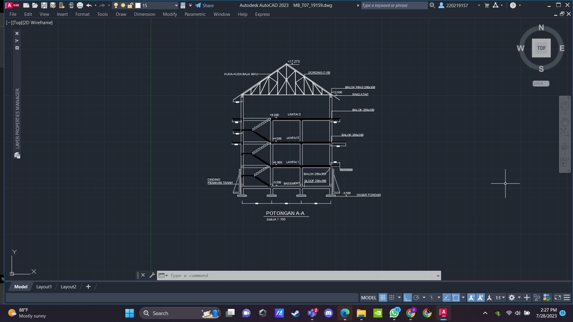
Task: Open the Insert menu
Action: [62, 14]
